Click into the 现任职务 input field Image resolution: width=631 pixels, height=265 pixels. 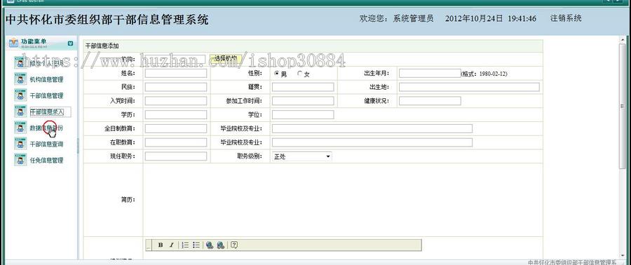(176, 156)
